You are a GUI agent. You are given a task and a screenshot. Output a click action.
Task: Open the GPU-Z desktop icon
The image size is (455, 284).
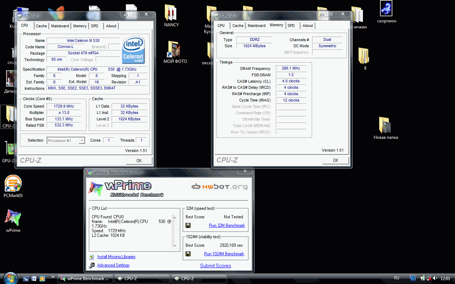pos(8,152)
